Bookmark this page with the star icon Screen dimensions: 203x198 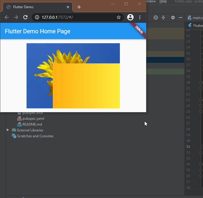click(119, 17)
